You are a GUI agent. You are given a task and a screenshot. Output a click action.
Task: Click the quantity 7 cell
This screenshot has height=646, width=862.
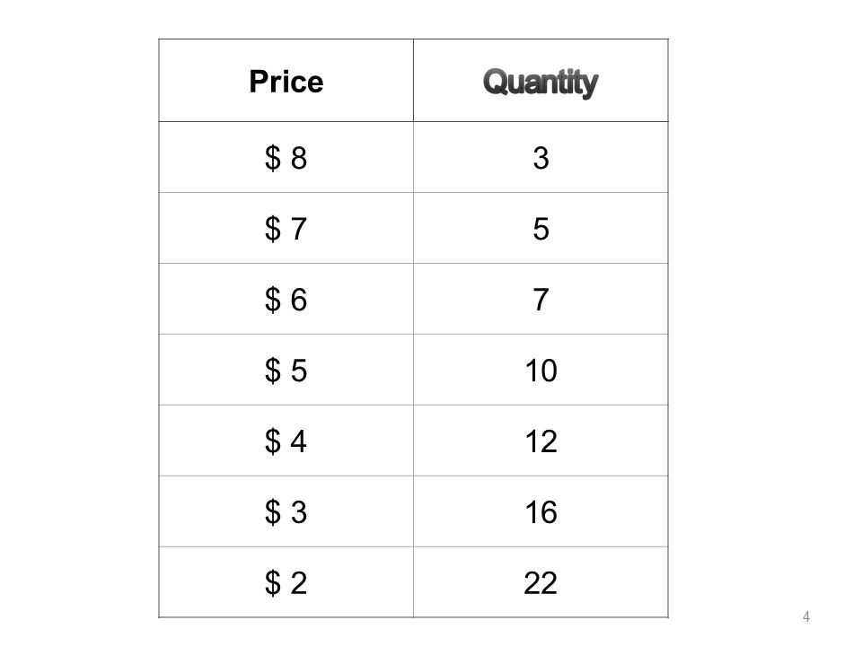coord(541,299)
